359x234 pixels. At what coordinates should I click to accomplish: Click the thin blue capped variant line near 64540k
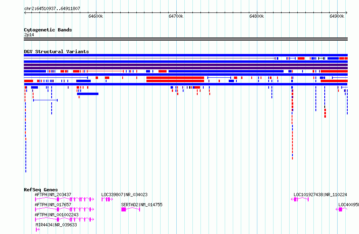click(x=45, y=100)
